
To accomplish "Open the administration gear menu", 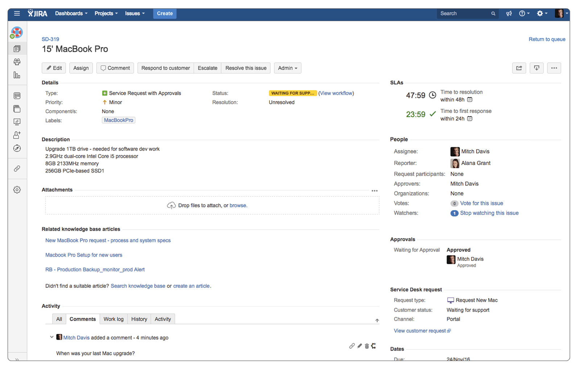I will pos(542,13).
